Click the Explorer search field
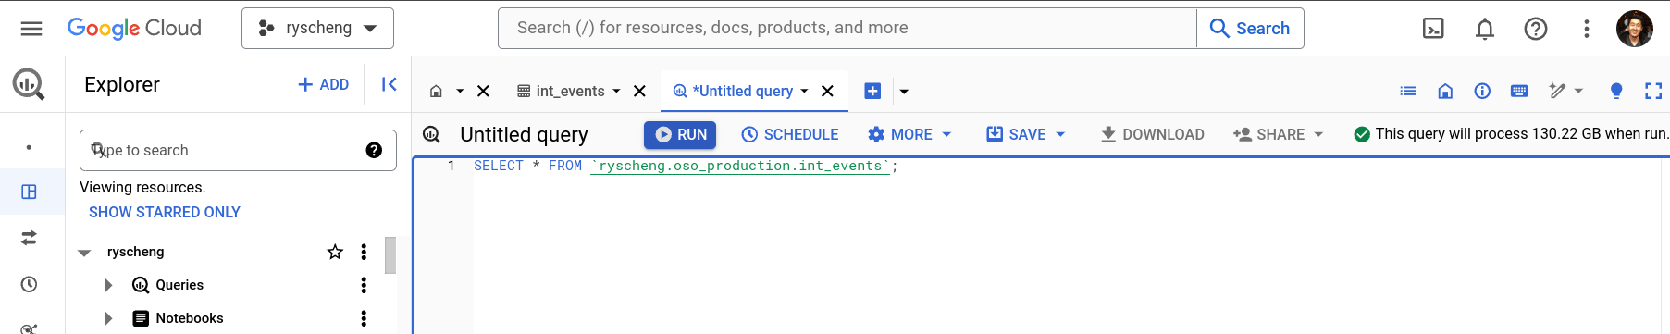This screenshot has width=1670, height=334. (238, 150)
